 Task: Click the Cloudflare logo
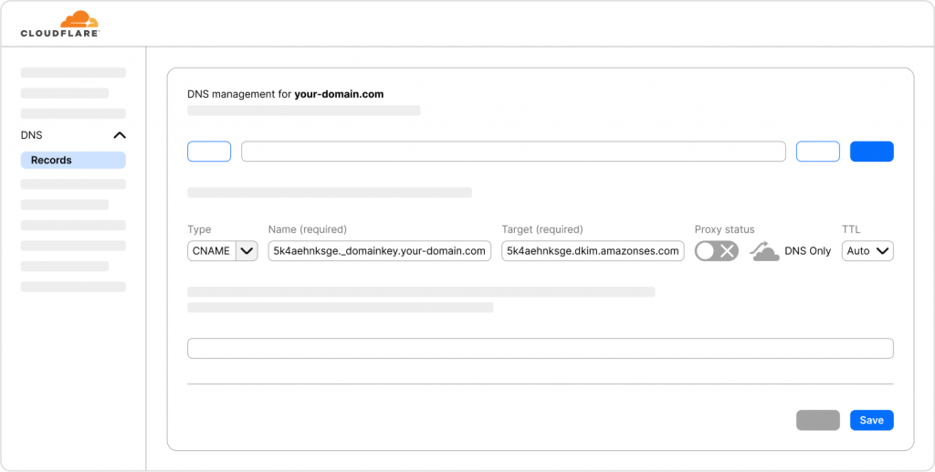pos(59,24)
